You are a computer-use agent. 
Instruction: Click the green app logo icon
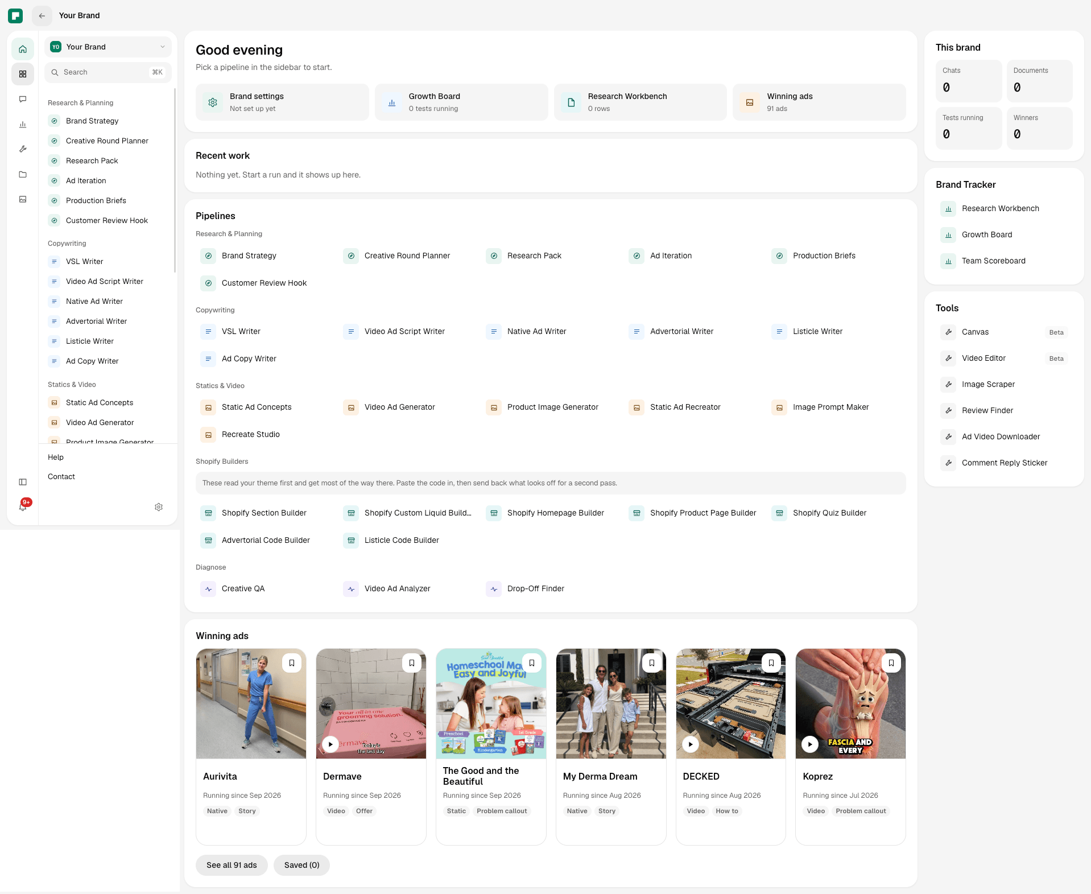click(x=15, y=16)
